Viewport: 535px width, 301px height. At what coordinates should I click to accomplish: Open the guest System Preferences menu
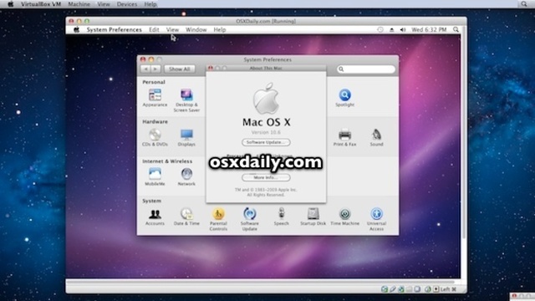tap(114, 30)
